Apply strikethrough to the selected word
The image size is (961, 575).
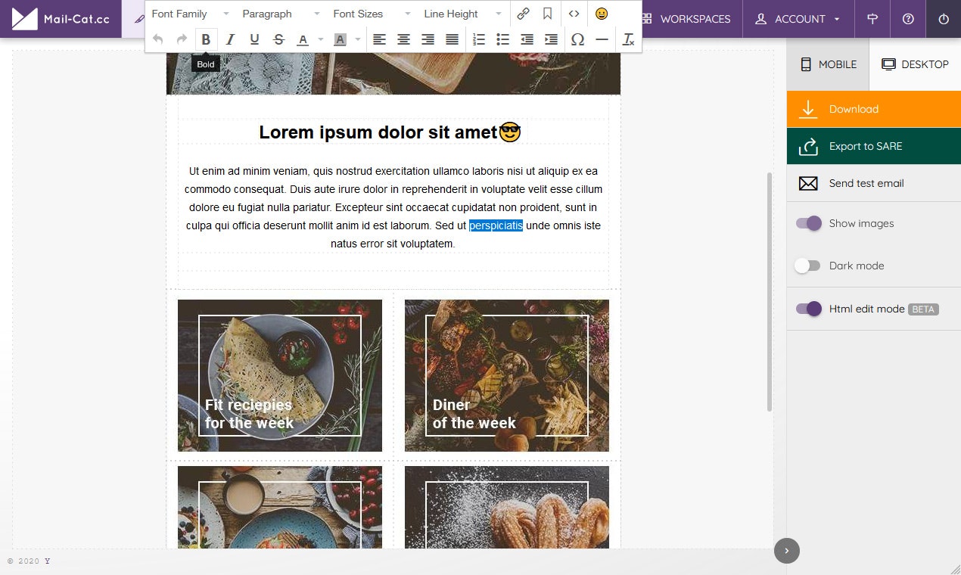[278, 39]
